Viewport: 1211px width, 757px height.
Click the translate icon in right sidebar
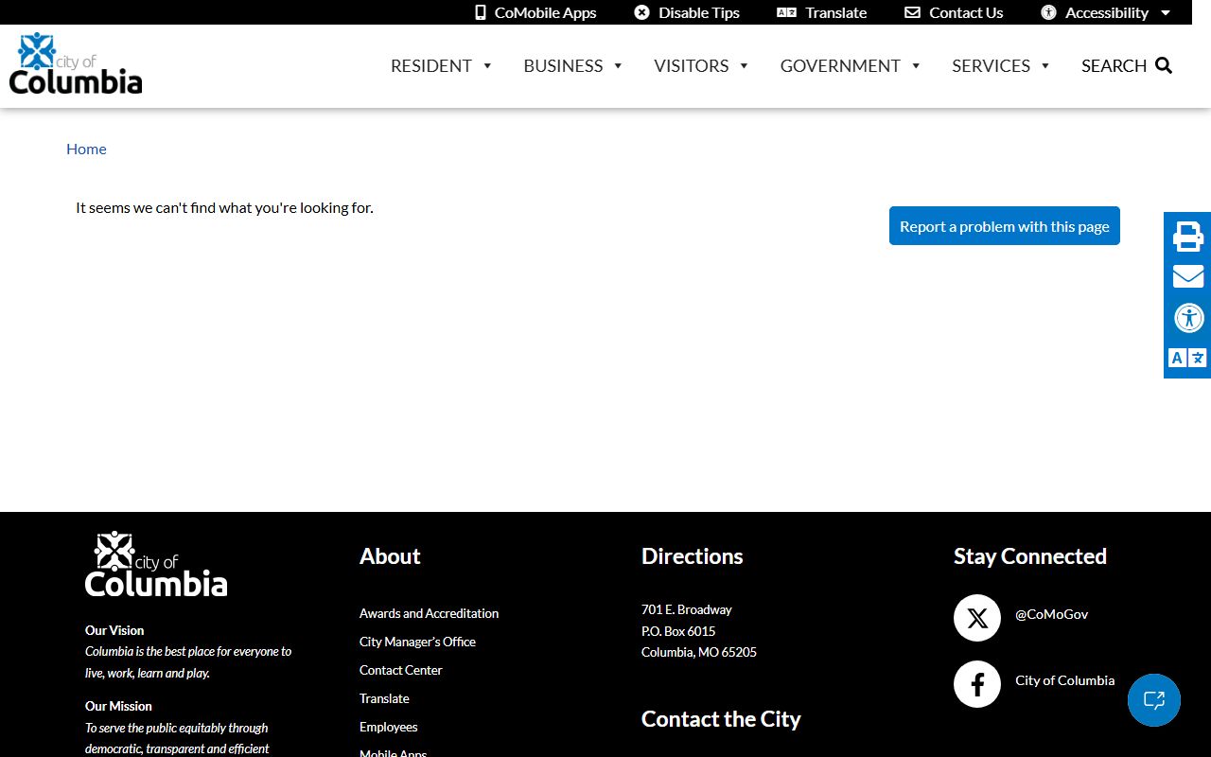[x=1188, y=358]
